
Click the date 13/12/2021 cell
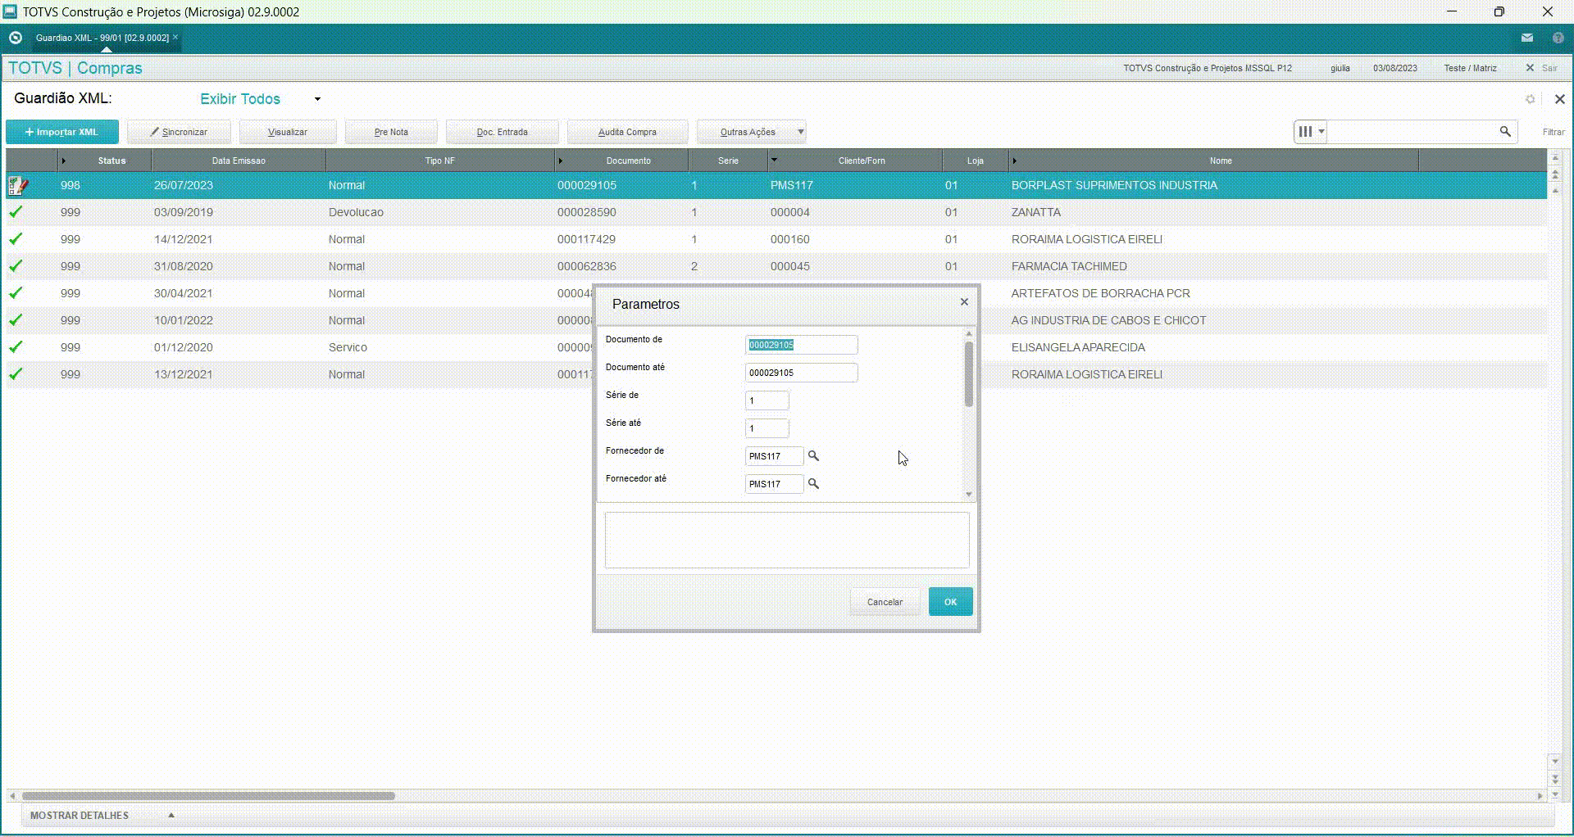[184, 374]
